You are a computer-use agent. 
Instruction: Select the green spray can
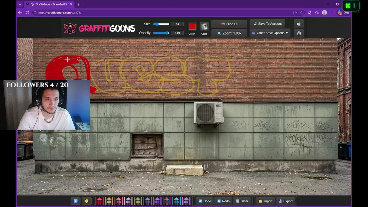(x=138, y=201)
